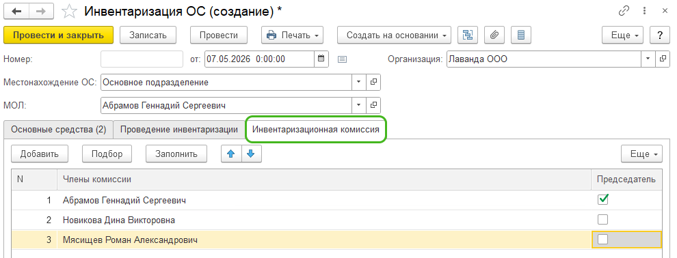Switch to Основные средства (2) tab
Screen dimensions: 677x258
pos(58,130)
